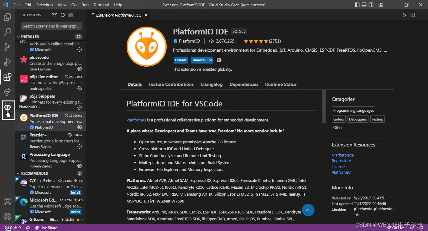Open Repository link under Extension Resources
The height and width of the screenshot is (231, 428).
[341, 161]
